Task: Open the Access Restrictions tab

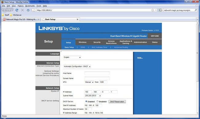Action: tap(111, 42)
